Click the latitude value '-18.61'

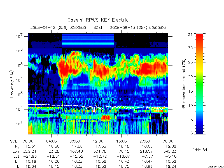tap(53, 156)
